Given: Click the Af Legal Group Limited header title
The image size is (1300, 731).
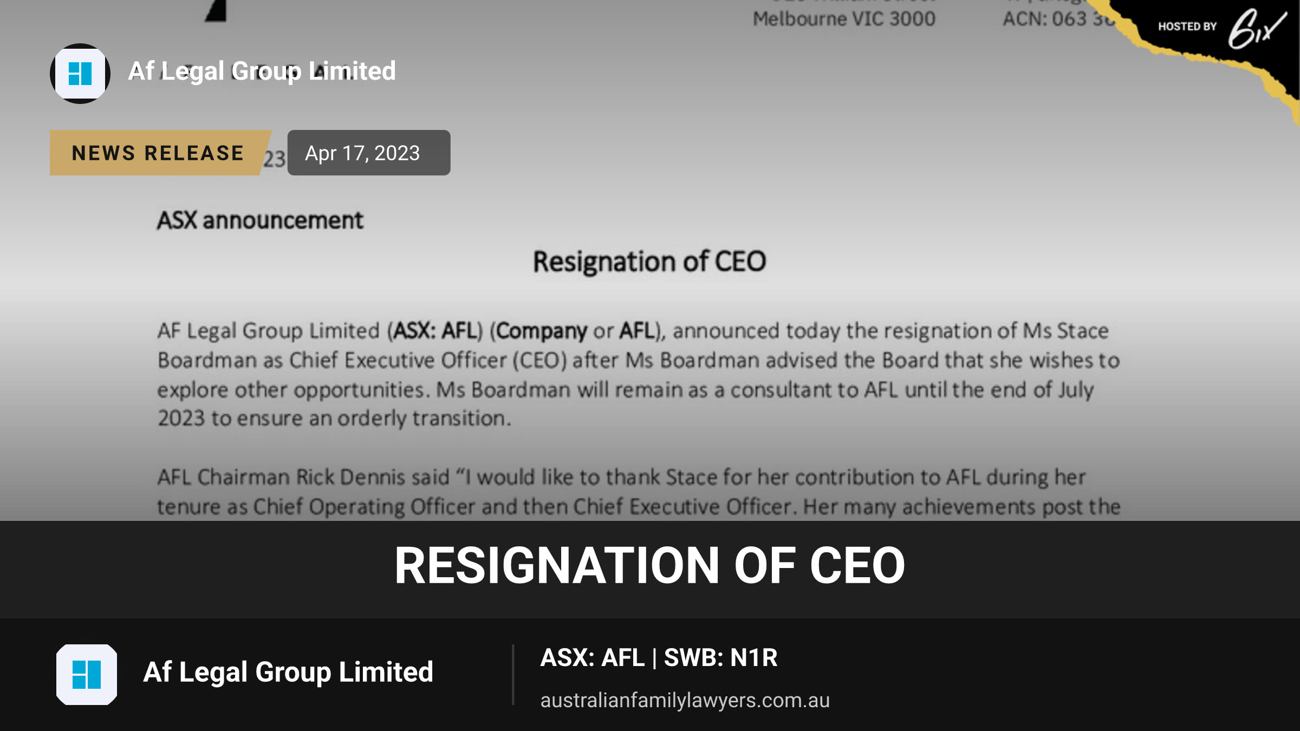Looking at the screenshot, I should (262, 71).
